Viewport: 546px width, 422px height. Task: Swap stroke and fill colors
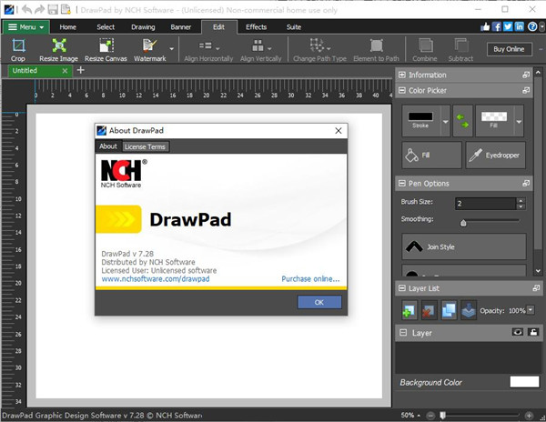pos(464,119)
